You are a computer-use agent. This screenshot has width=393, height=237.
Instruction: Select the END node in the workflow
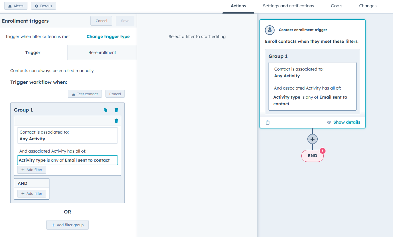pyautogui.click(x=312, y=156)
